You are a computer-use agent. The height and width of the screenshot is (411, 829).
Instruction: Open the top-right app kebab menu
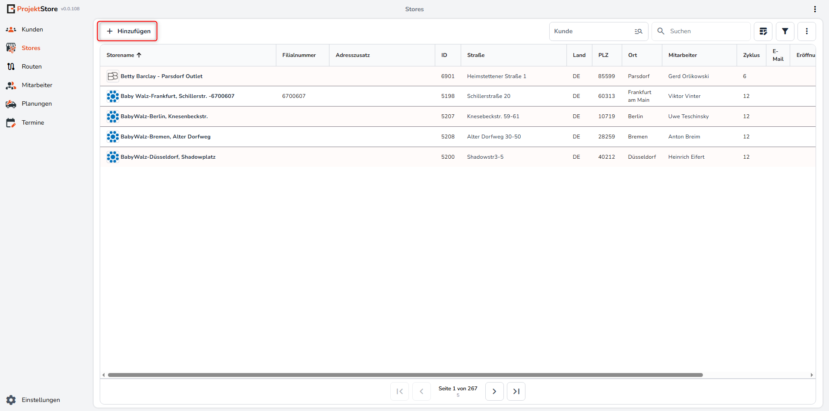815,9
